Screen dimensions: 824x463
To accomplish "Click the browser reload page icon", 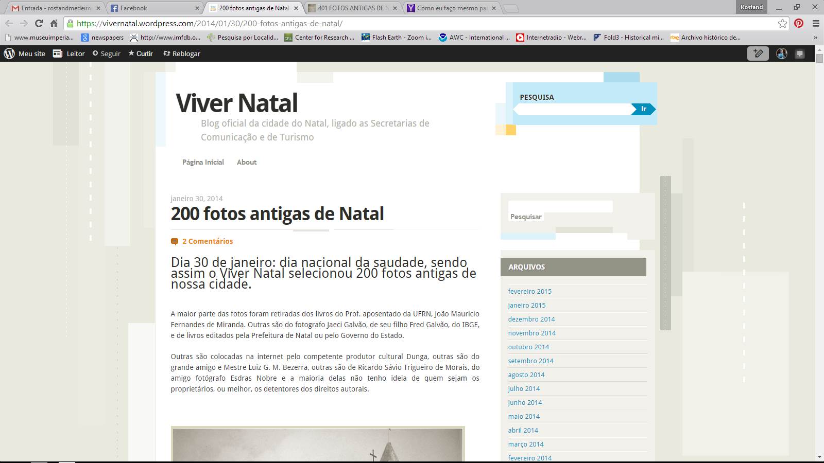I will coord(39,23).
